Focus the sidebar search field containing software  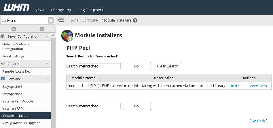24,20
